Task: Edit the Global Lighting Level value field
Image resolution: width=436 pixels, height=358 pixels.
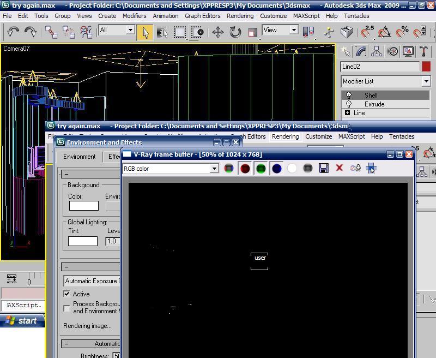Action: point(112,241)
